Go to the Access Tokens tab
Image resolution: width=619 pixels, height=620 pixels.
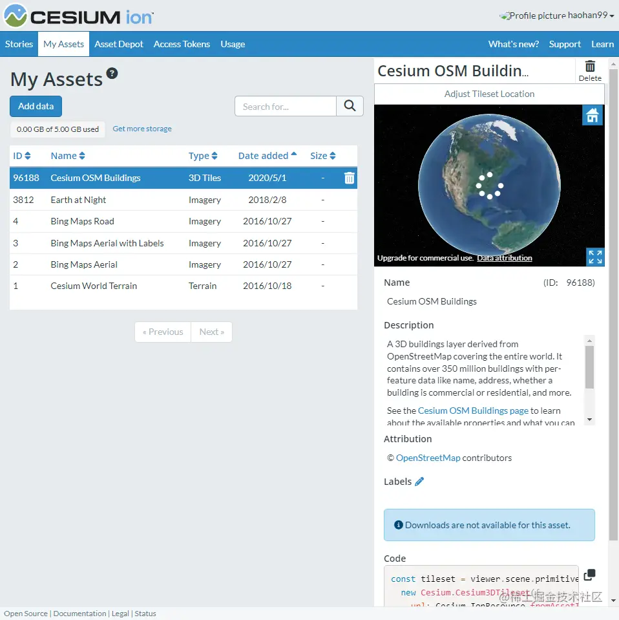point(182,44)
